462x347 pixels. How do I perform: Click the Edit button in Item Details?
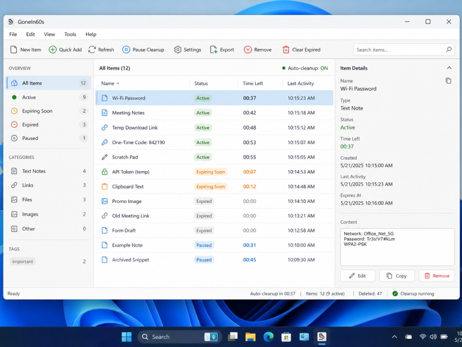pos(357,276)
